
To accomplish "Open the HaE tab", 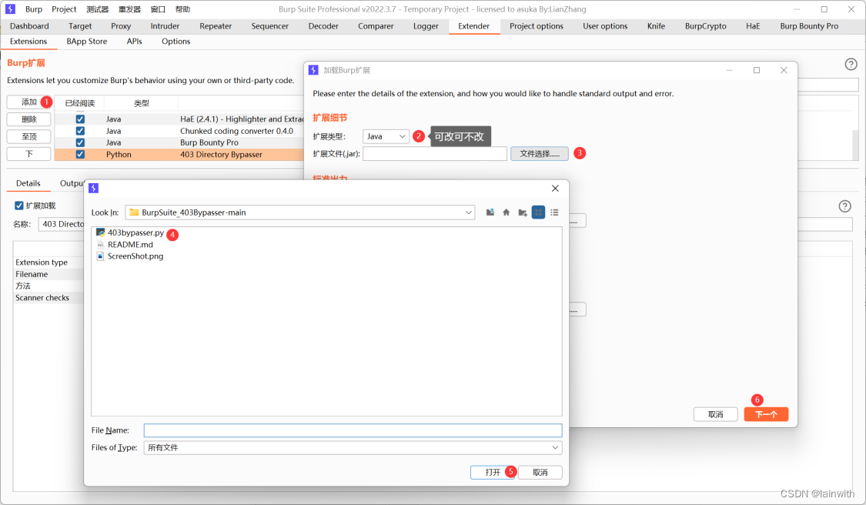I will click(752, 26).
